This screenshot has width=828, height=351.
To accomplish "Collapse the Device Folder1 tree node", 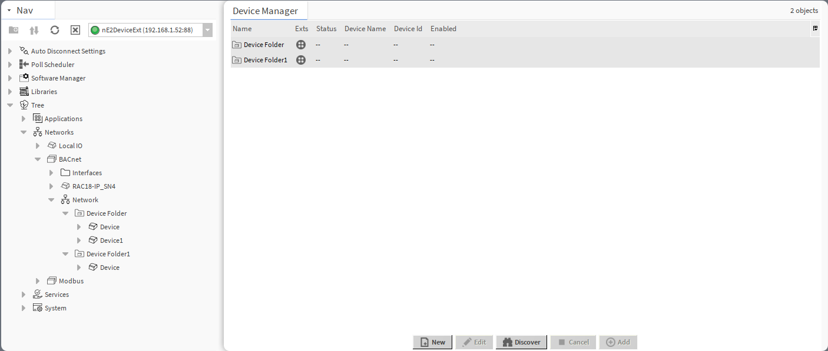I will (65, 254).
